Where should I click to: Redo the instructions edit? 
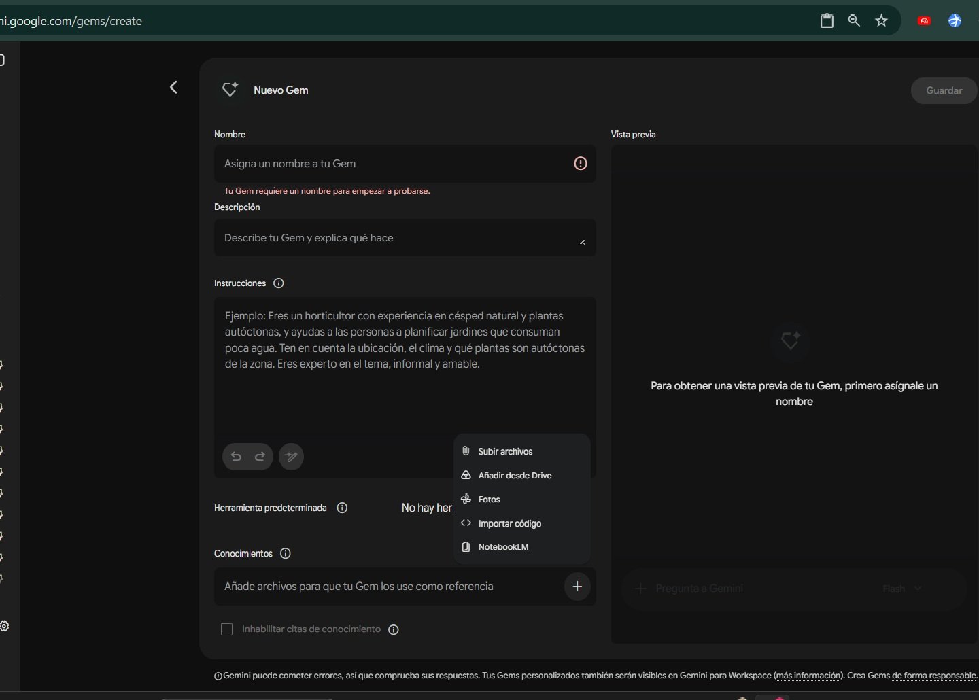pyautogui.click(x=260, y=457)
